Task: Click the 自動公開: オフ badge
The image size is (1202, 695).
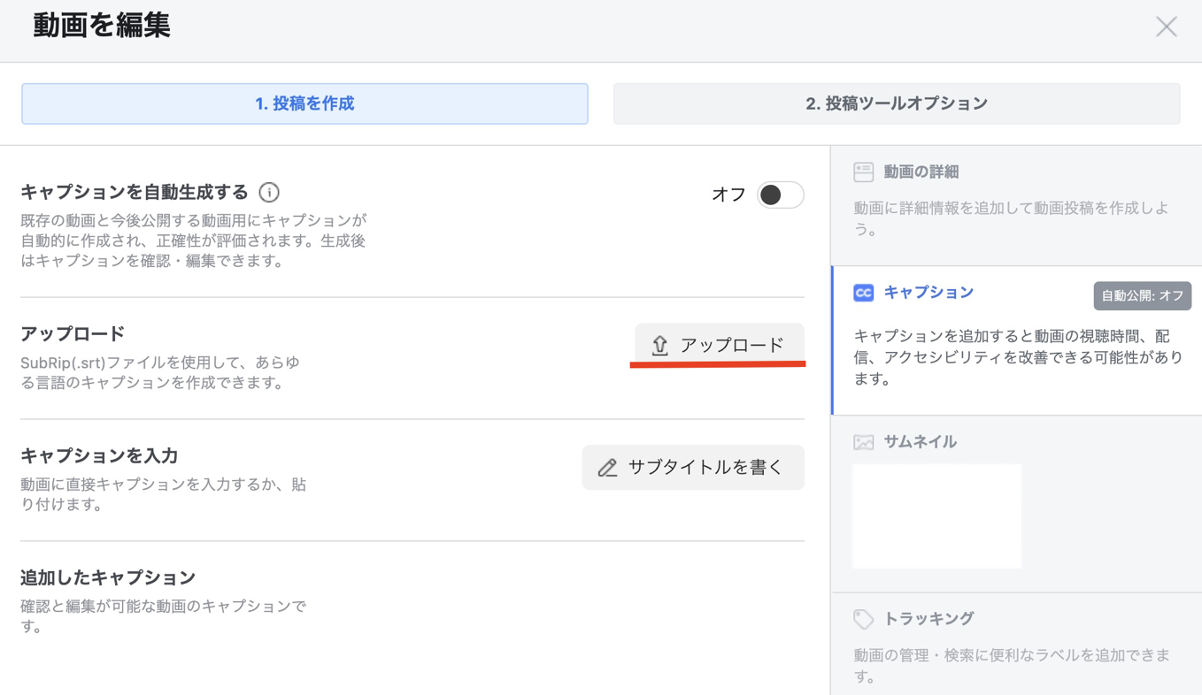Action: click(1142, 296)
